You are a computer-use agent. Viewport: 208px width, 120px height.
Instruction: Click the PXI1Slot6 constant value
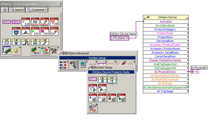[x=119, y=38]
